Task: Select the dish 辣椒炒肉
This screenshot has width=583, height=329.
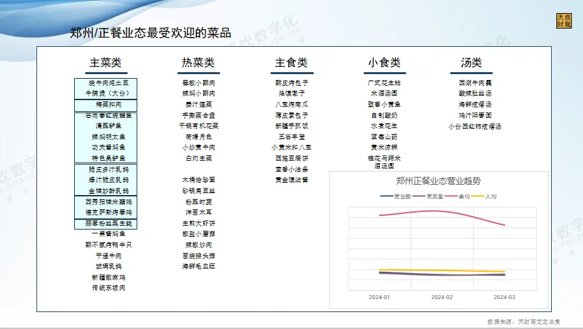Action: (198, 245)
